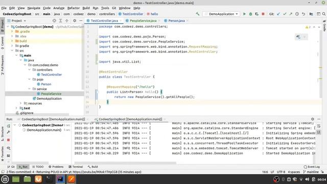327x184 pixels.
Task: Open the Navigate menu
Action: [34, 8]
